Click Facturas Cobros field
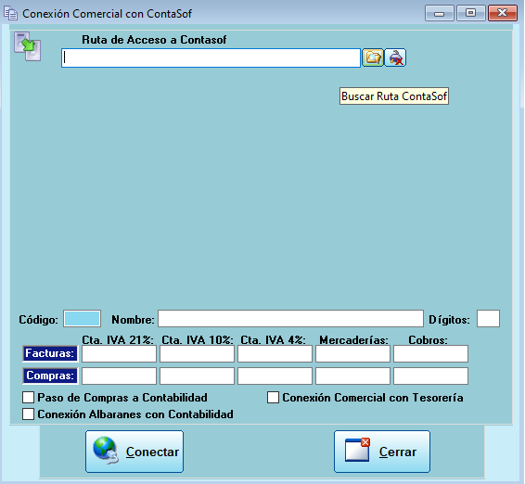Image resolution: width=525 pixels, height=484 pixels. (x=430, y=354)
